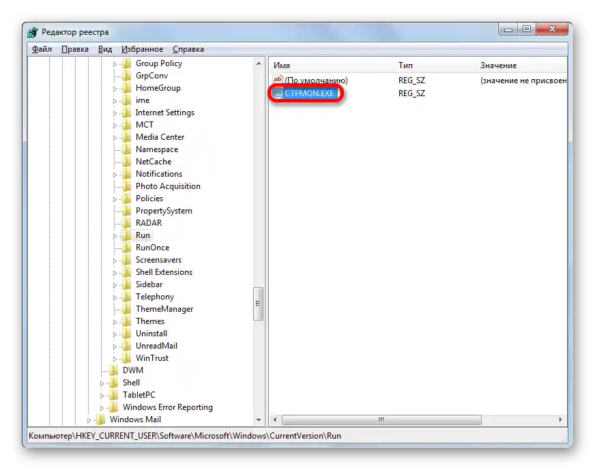The width and height of the screenshot is (595, 470).
Task: Click the (значение не присвоено) data cell
Action: coord(523,80)
